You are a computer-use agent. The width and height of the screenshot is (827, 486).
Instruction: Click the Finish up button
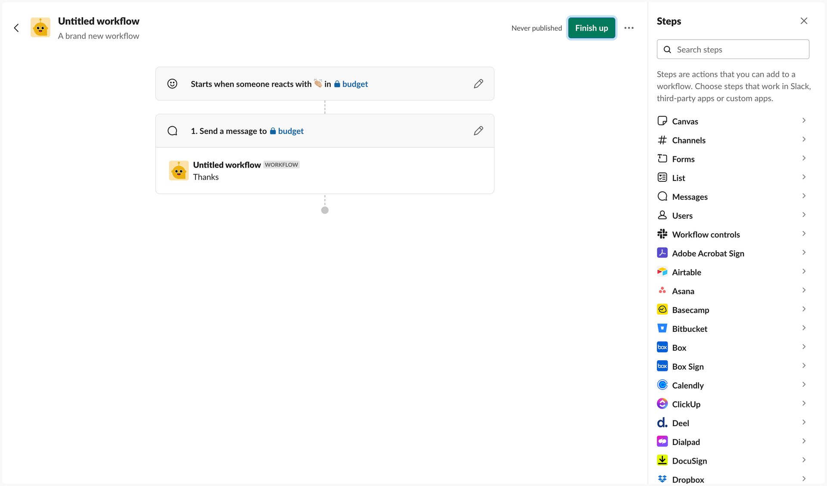(x=591, y=28)
